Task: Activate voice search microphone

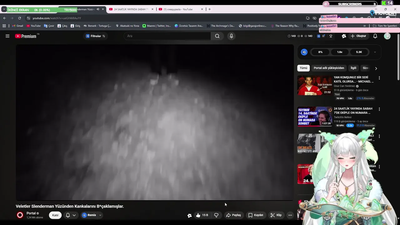Action: coord(231,36)
